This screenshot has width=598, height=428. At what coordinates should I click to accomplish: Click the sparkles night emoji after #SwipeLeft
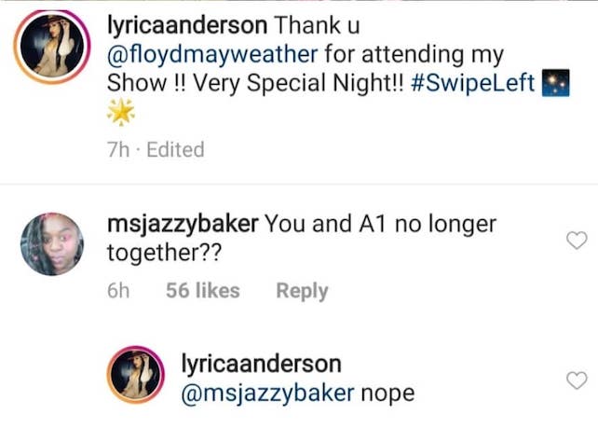[556, 83]
